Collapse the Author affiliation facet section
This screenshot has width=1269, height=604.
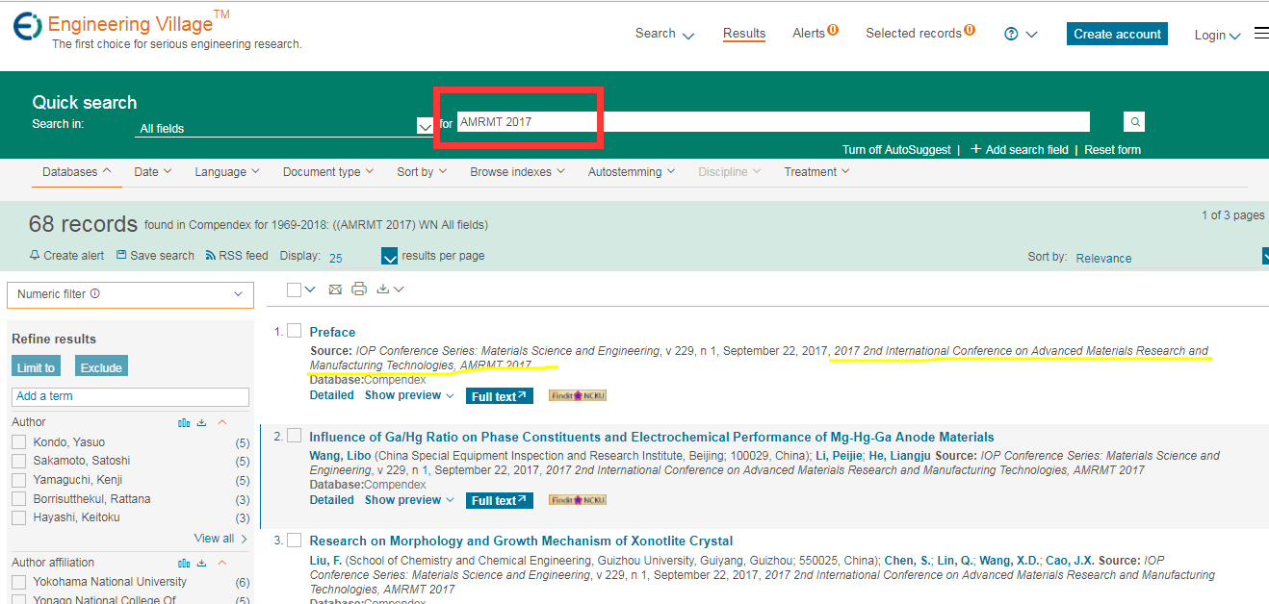click(221, 563)
